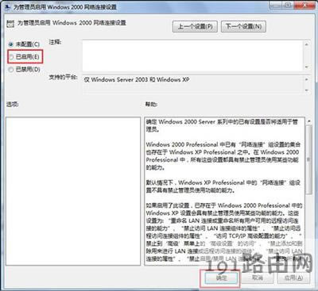
Task: Click the help panel scroll up arrow
Action: (x=309, y=121)
